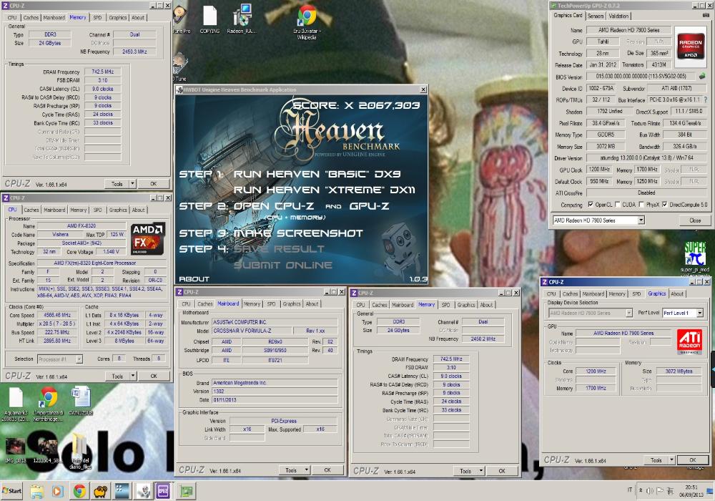Open the media player taskbar icon
Image resolution: width=715 pixels, height=501 pixels.
[x=57, y=492]
